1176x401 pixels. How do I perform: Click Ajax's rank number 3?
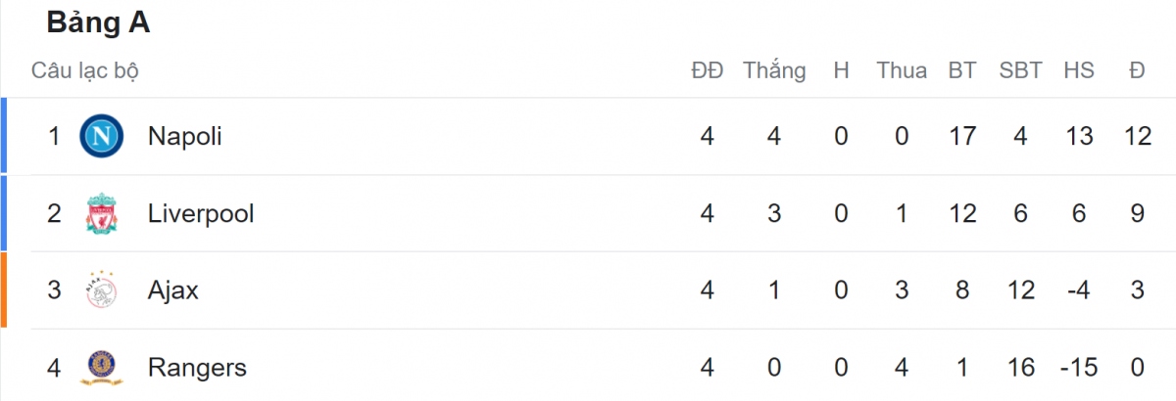click(x=55, y=290)
